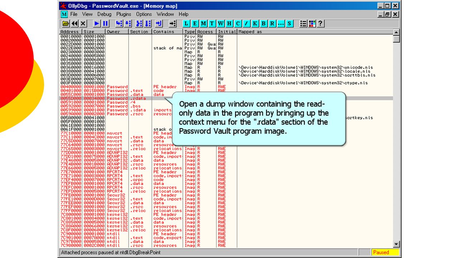Click the Open file folder icon
The height and width of the screenshot is (258, 459).
click(66, 24)
